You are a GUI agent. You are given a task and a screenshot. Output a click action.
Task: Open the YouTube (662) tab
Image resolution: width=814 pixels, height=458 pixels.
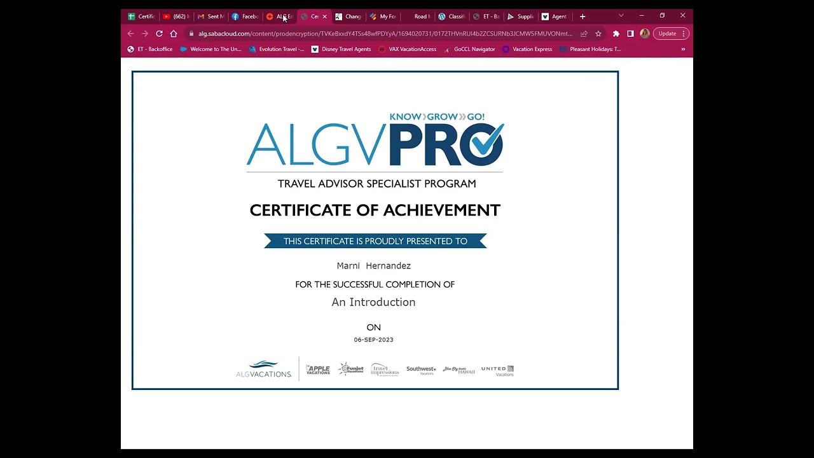pos(176,17)
